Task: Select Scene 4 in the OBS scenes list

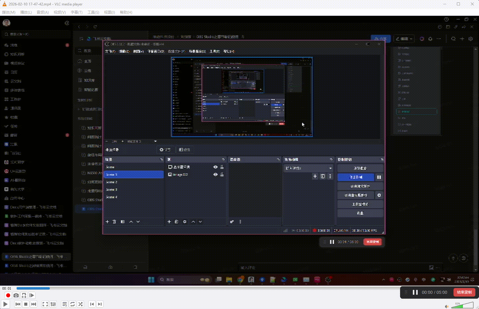Action: point(134,197)
